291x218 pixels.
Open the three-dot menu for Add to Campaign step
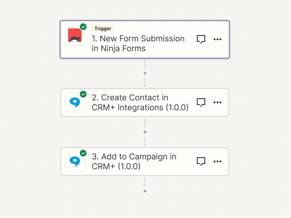pos(217,161)
